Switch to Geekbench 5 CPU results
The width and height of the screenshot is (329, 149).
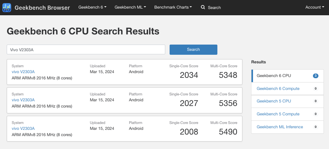[x=287, y=101]
